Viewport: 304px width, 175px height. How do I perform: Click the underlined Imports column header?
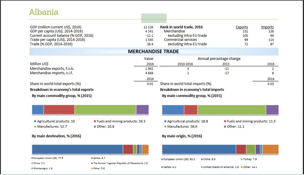267,27
